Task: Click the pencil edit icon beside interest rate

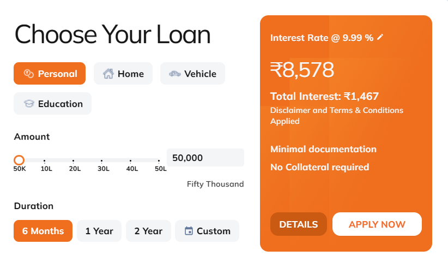Action: [x=380, y=37]
